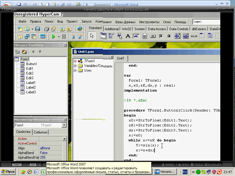Click the New Items icon in Delphi toolbar
This screenshot has width=235, height=176.
20,29
